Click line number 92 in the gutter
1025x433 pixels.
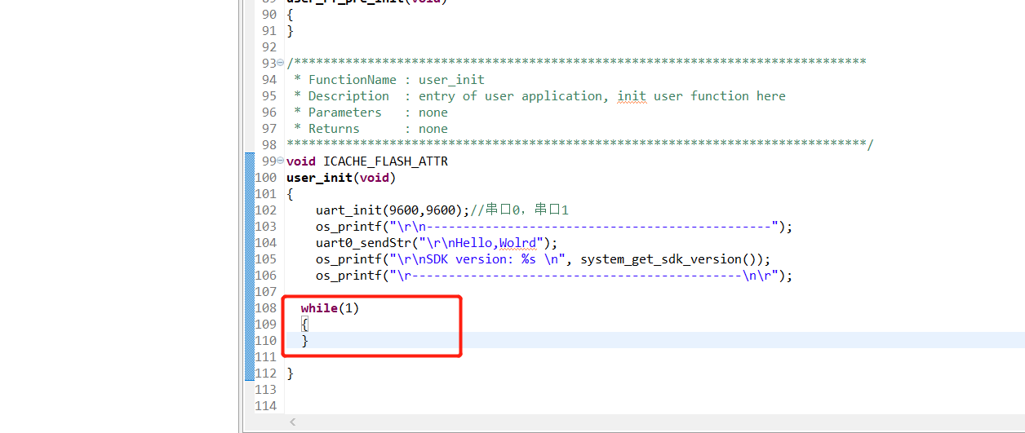269,47
